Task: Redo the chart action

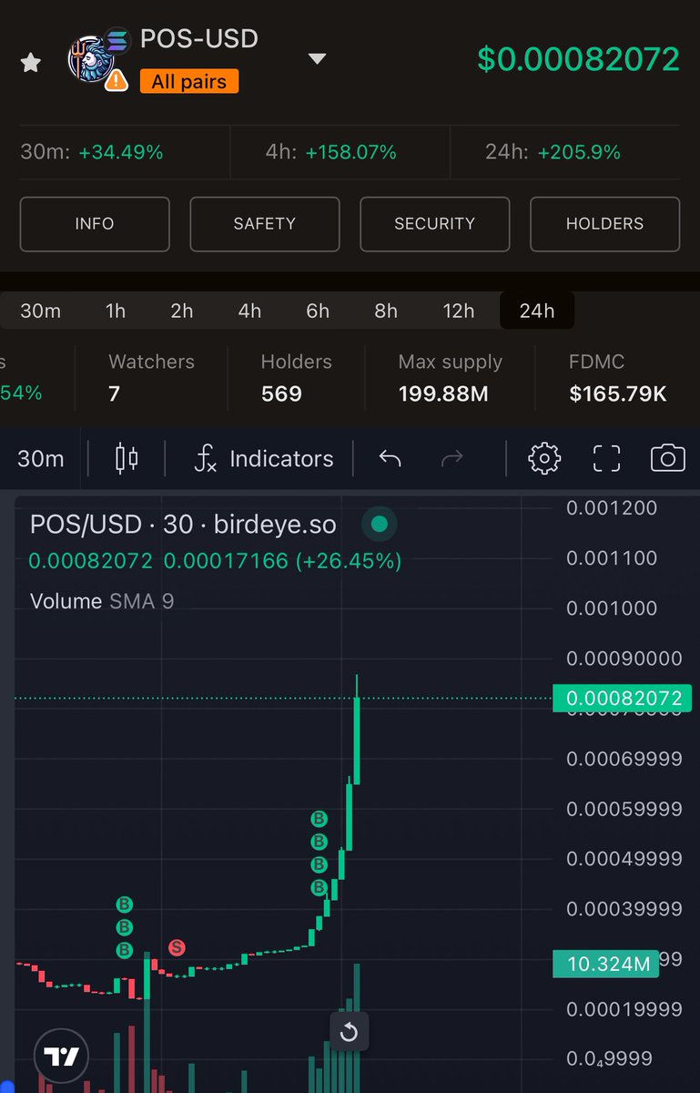Action: click(451, 458)
